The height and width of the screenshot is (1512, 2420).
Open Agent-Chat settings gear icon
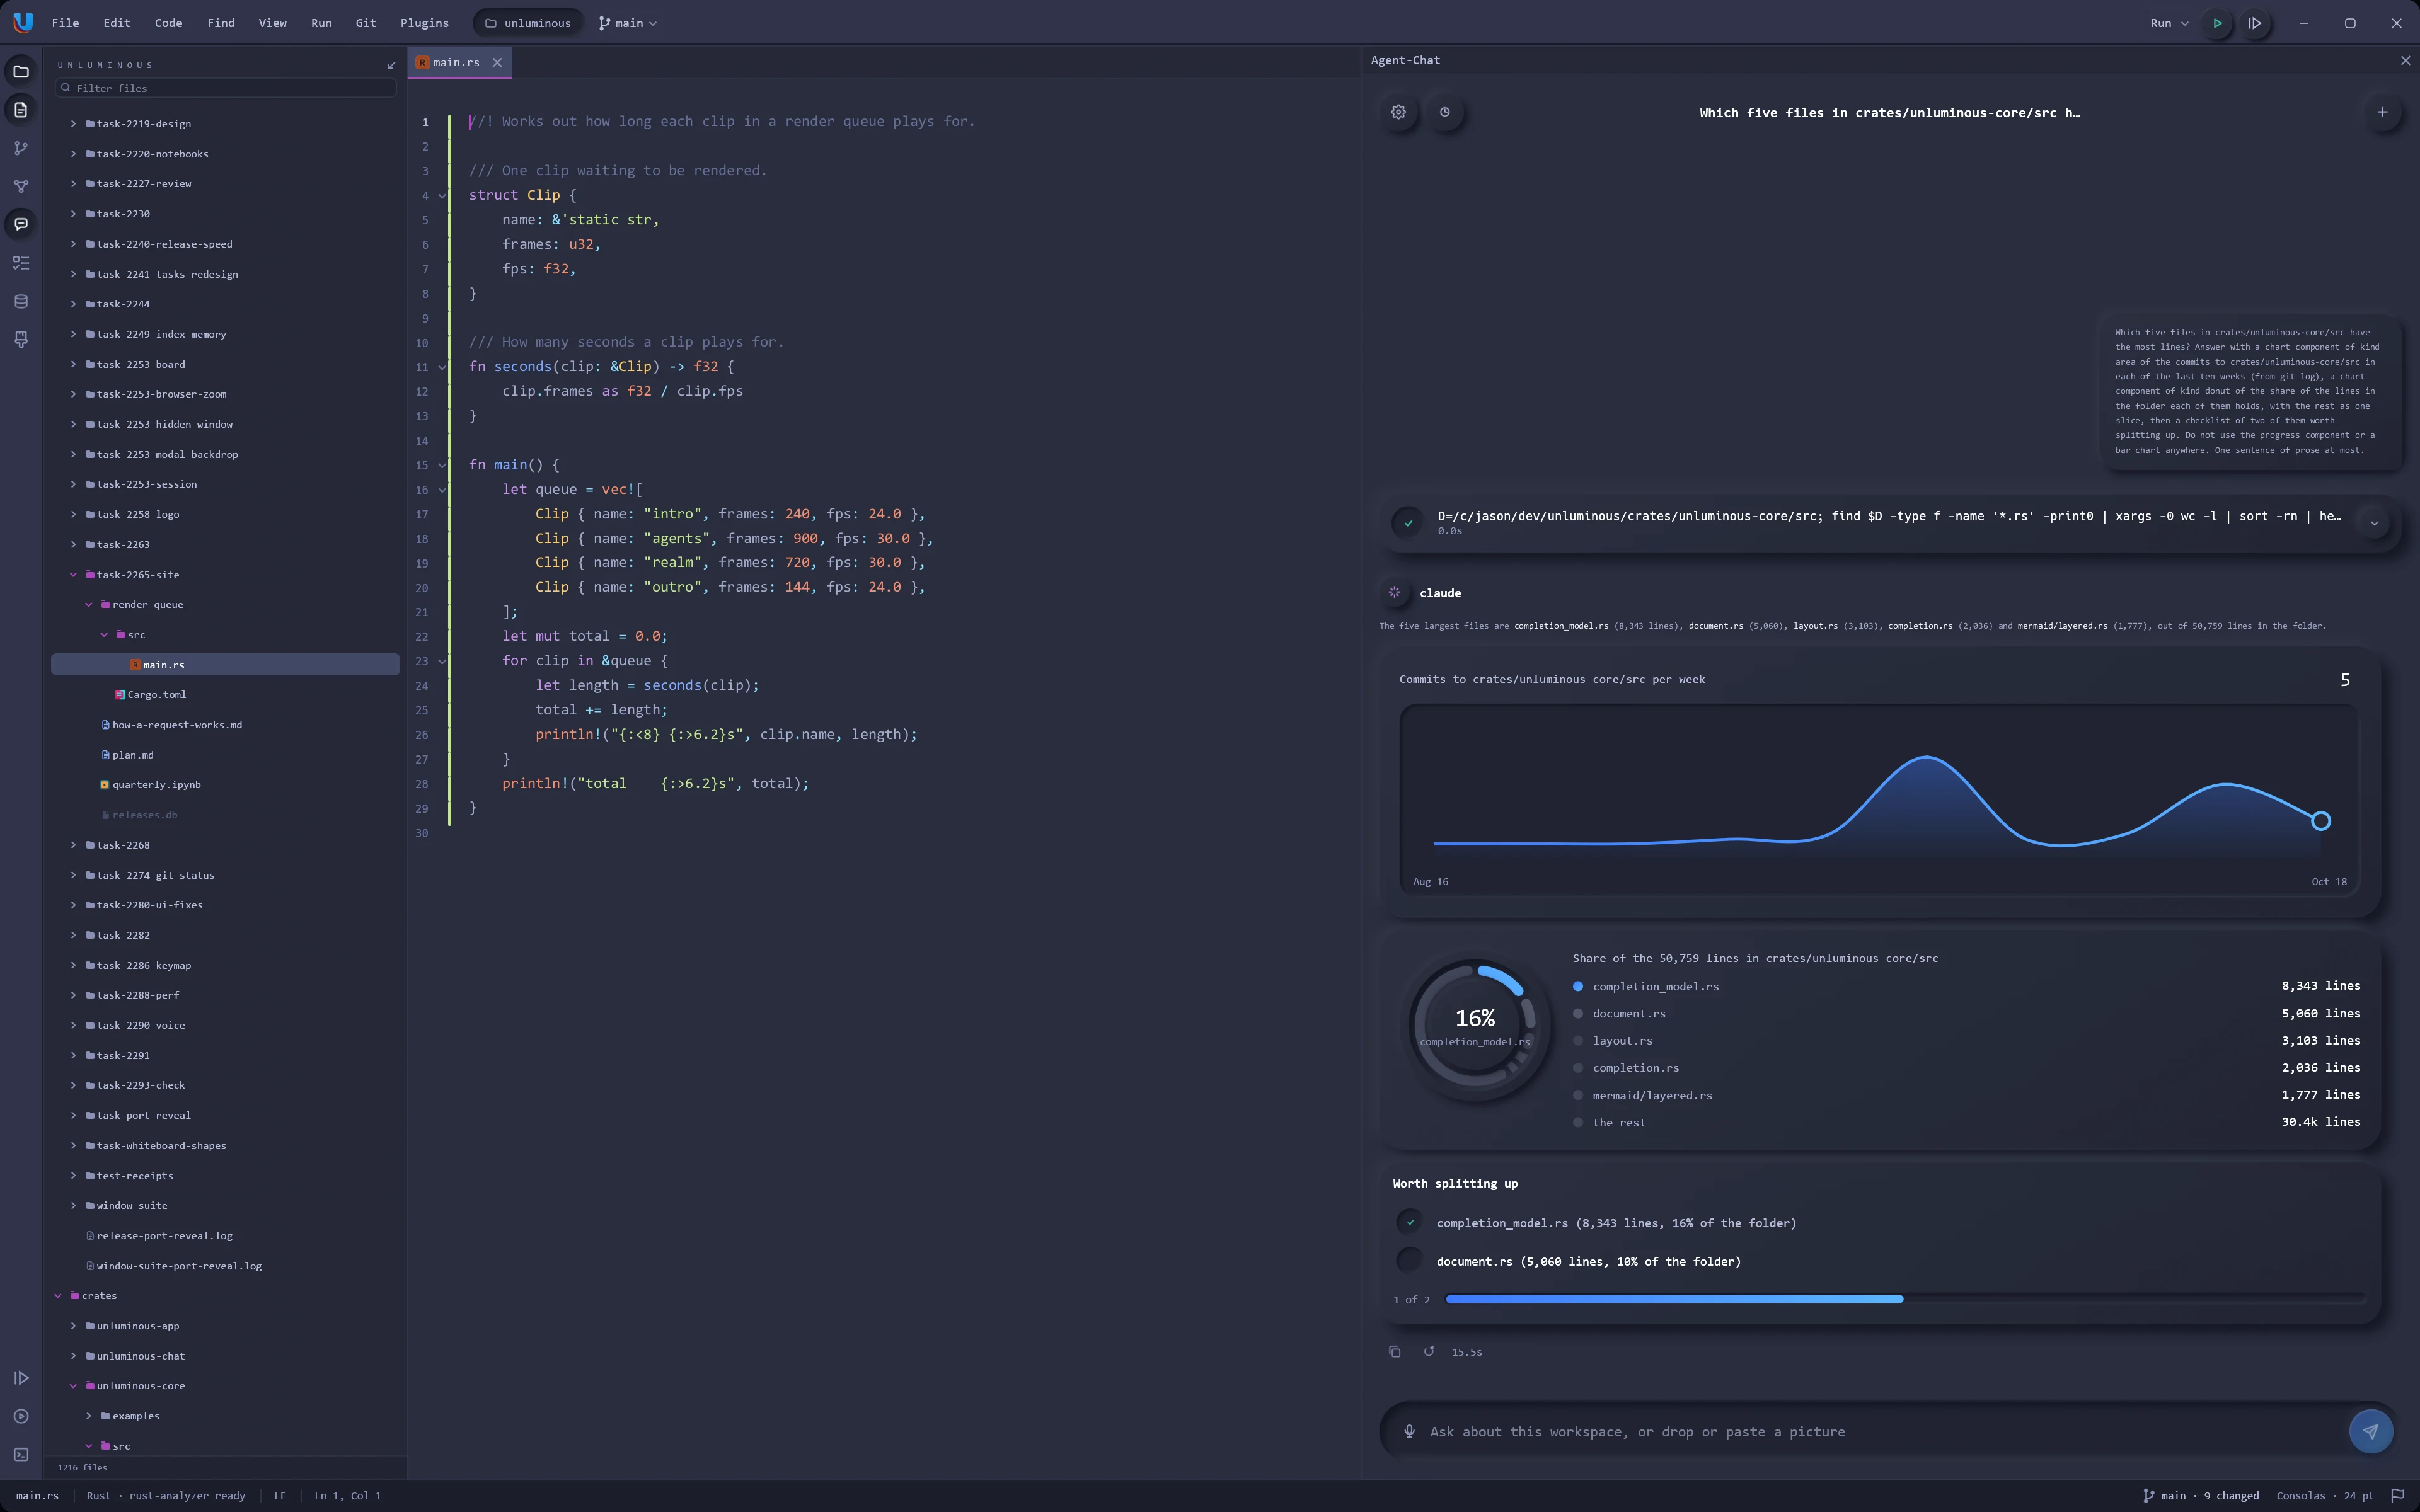(x=1398, y=112)
